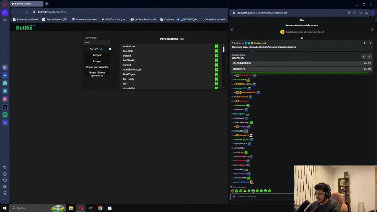Collapse the JUGAMOS poll chevron
The image size is (377, 212).
(x=370, y=57)
